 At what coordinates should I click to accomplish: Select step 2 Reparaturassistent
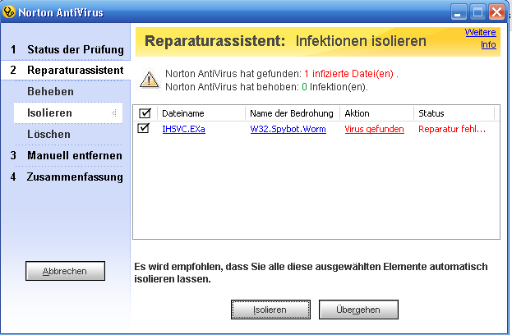point(66,70)
